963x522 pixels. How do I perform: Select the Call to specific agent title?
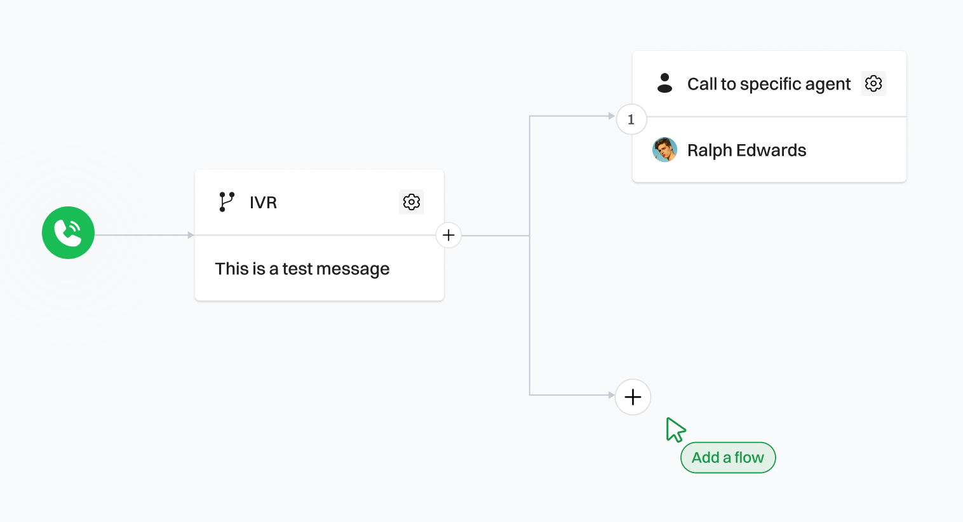[x=769, y=84]
